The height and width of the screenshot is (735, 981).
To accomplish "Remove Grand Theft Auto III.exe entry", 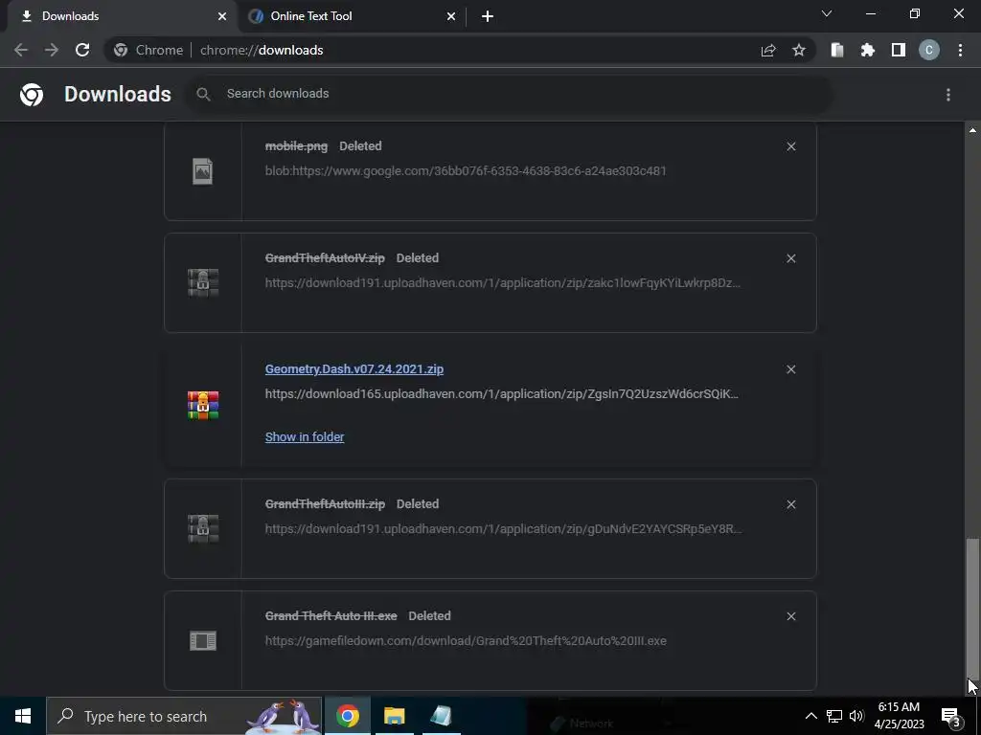I will coord(790,616).
